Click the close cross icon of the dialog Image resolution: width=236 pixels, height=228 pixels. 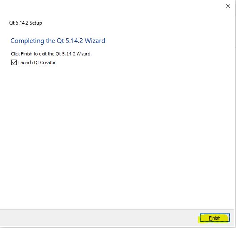click(228, 6)
